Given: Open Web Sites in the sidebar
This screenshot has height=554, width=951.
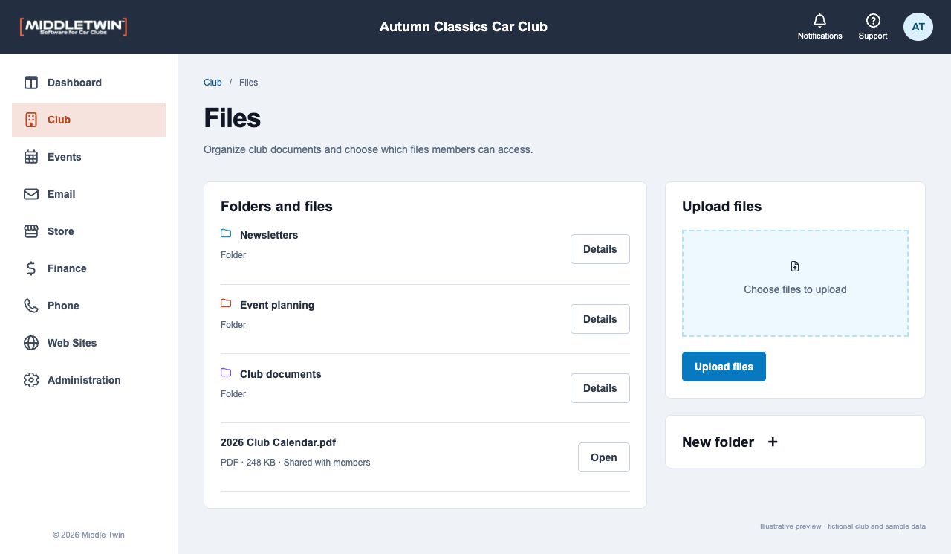Looking at the screenshot, I should (x=88, y=343).
